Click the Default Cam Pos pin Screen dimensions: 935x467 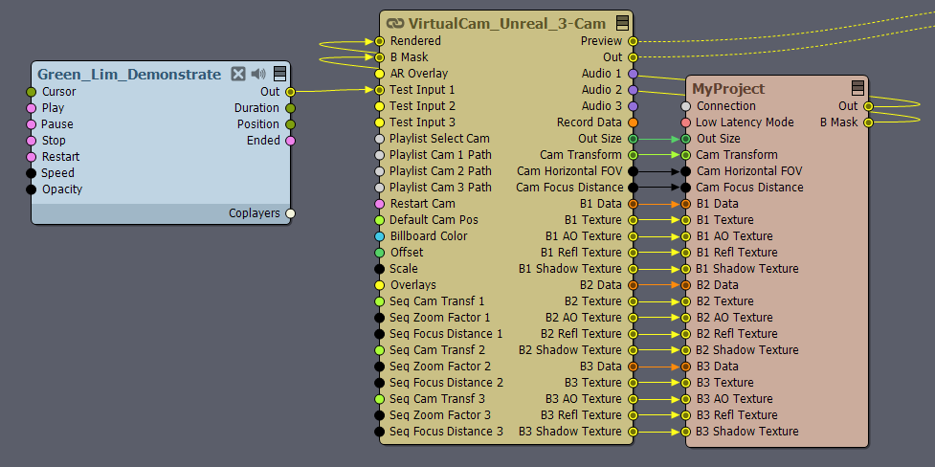(x=379, y=220)
